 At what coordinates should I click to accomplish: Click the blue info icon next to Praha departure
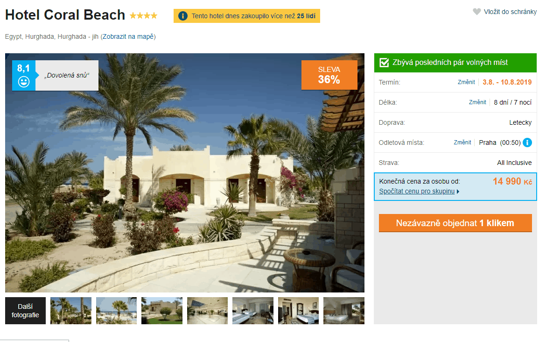pyautogui.click(x=527, y=142)
